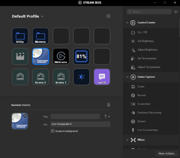Screen dimensions: 180x158
Task: Enable Access in background checkbox
Action: click(52, 131)
